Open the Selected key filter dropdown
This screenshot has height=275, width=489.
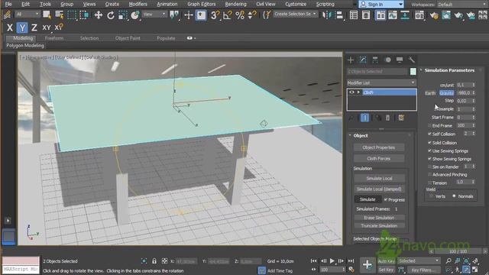click(419, 260)
